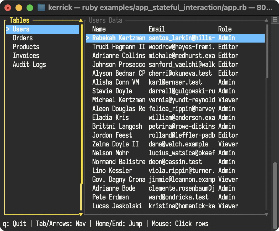Click the Users Data scroll up arrow

(266, 20)
